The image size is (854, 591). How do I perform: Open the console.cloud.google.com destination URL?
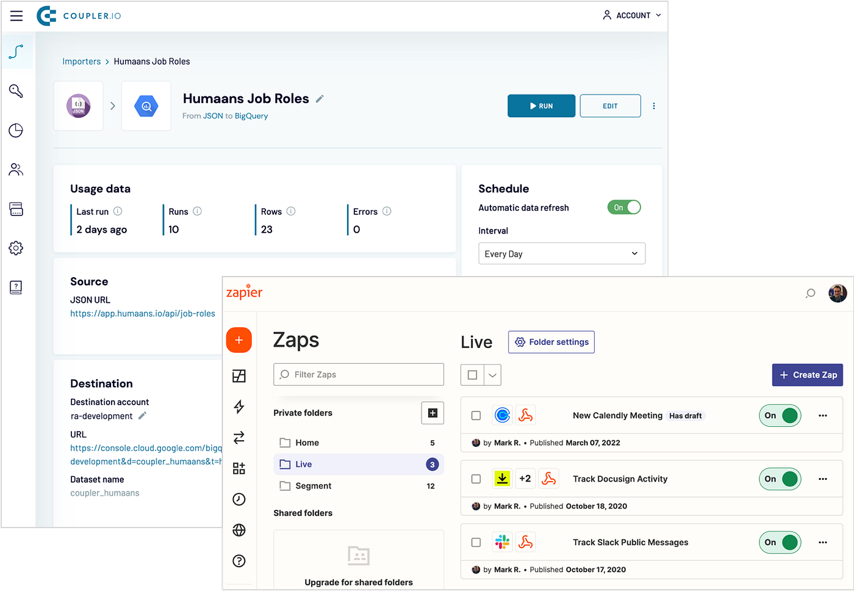146,455
